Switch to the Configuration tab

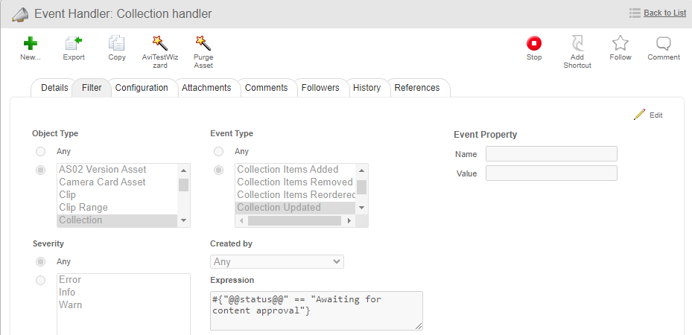click(142, 88)
